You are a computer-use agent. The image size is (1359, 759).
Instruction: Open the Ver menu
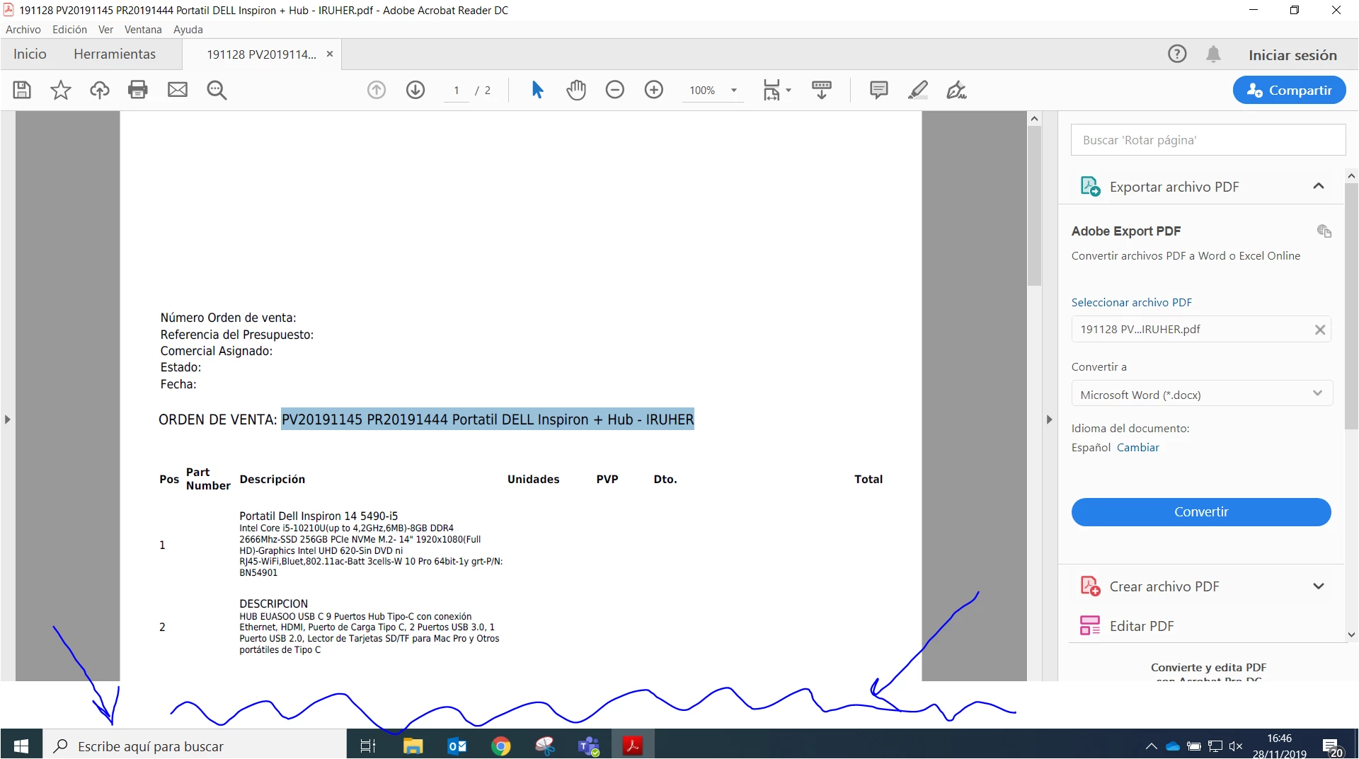105,30
